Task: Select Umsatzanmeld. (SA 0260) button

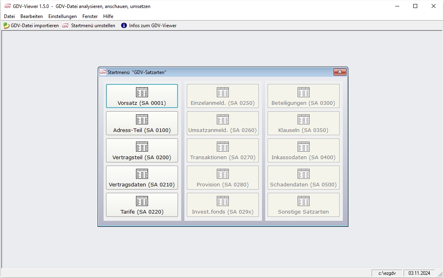Action: pos(222,123)
